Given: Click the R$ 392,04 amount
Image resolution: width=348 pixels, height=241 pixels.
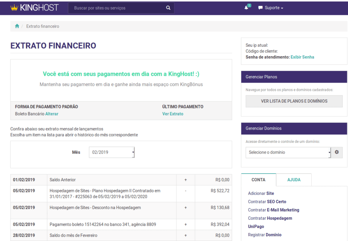Looking at the screenshot, I should pos(220,224).
